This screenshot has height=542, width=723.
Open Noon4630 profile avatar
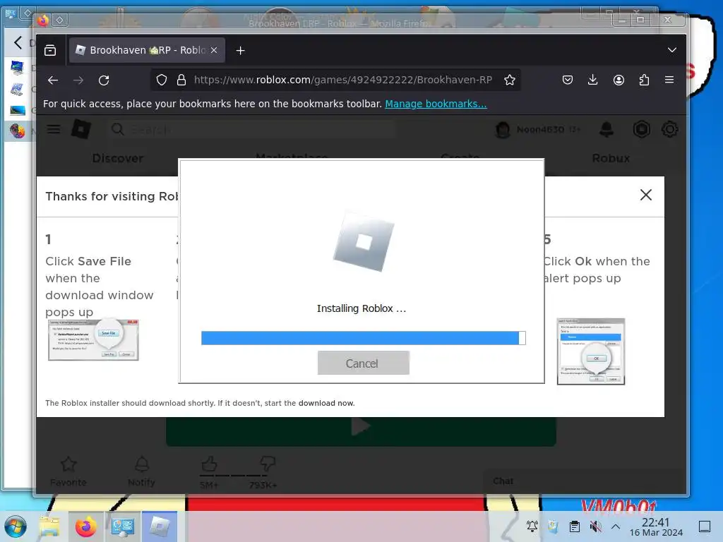(503, 130)
